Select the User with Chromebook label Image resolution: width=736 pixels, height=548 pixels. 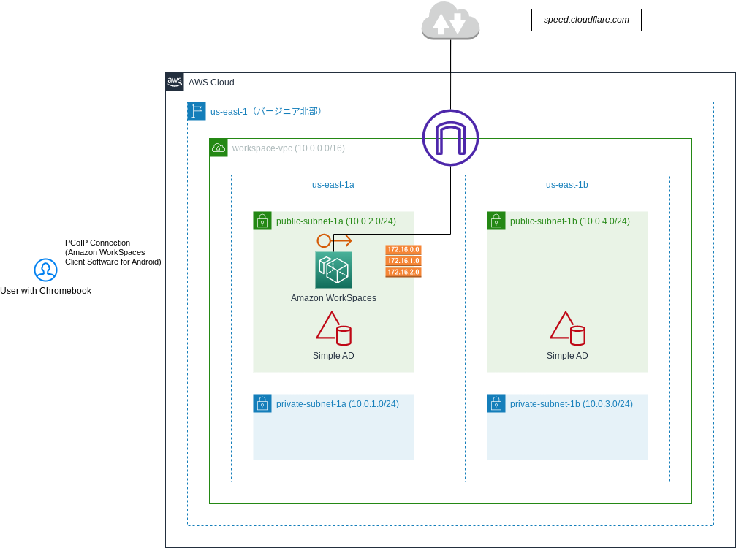click(x=45, y=291)
